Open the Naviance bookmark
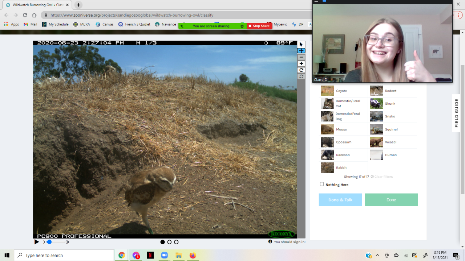 coord(165,24)
